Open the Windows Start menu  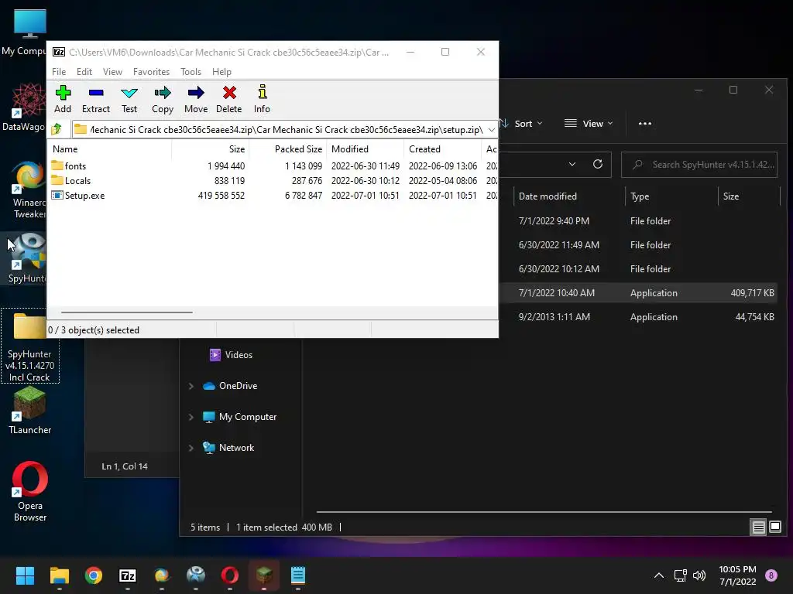[25, 575]
